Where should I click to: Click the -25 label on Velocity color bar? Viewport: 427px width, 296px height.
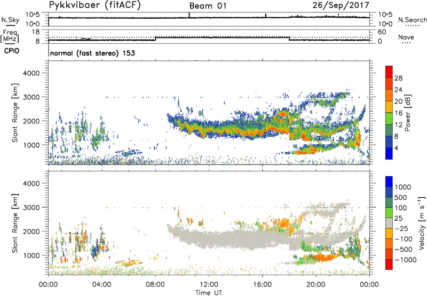(401, 228)
